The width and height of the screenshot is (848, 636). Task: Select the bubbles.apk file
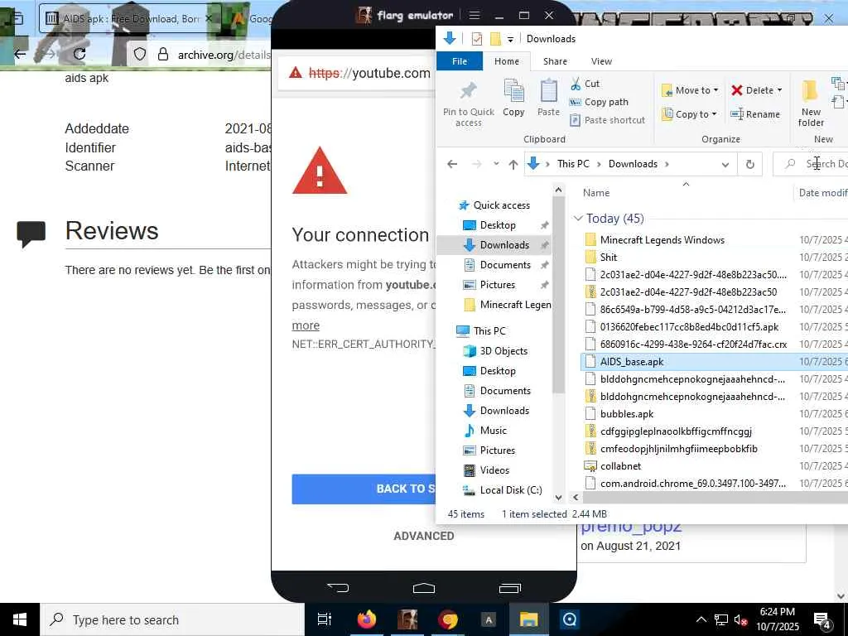[x=626, y=414]
